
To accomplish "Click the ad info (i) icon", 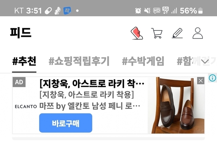I will [x=213, y=78].
